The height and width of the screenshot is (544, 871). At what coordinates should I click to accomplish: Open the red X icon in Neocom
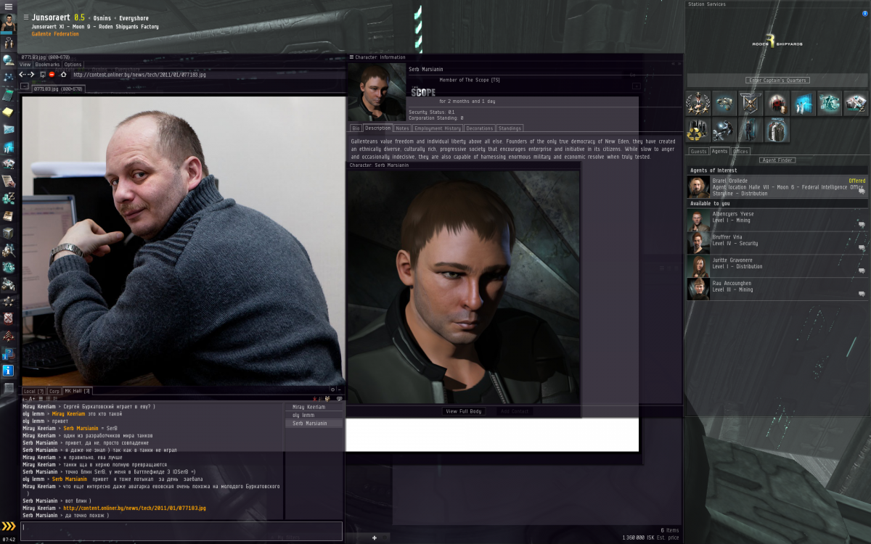point(8,318)
